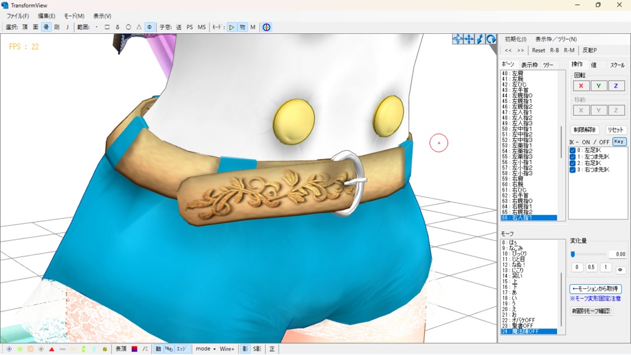Uncheck the 3: 右つま先IK checkbox
The image size is (631, 355).
pos(572,169)
